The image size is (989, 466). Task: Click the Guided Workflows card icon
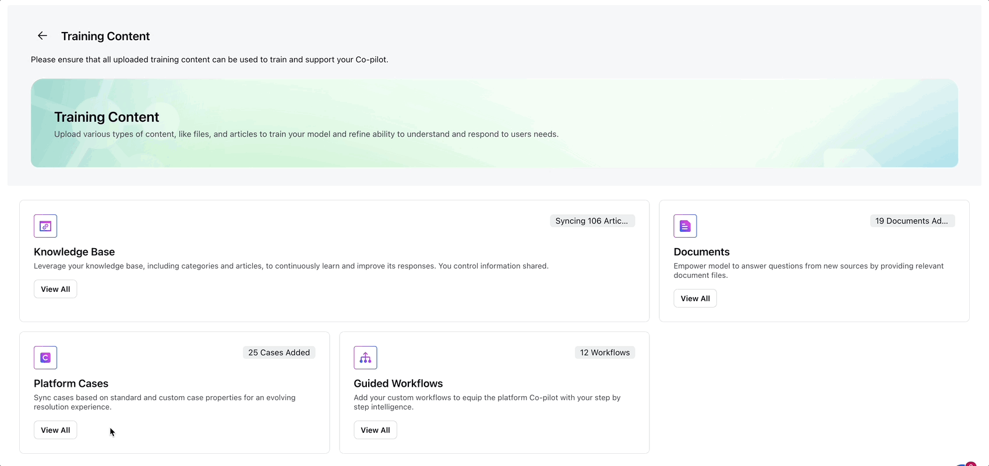click(x=365, y=358)
